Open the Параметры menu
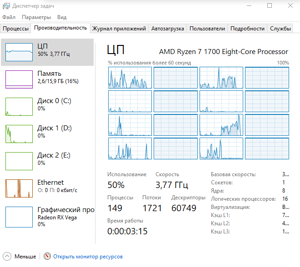The width and height of the screenshot is (300, 267). [x=36, y=17]
